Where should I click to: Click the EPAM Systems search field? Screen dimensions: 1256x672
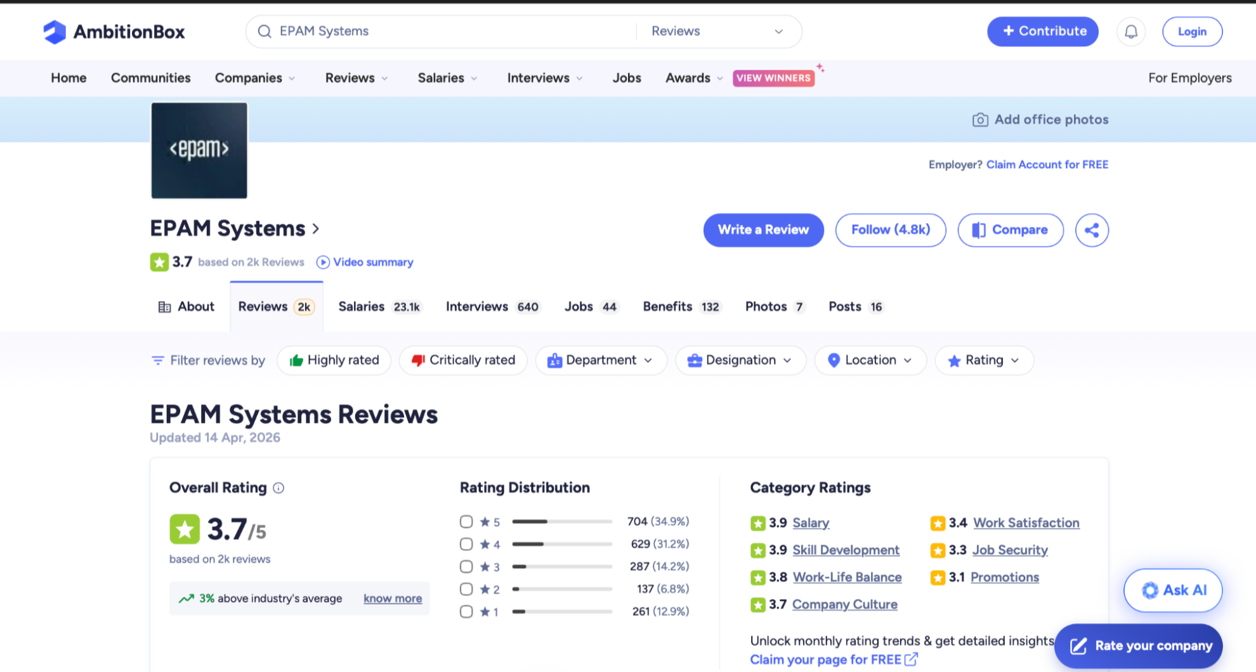coord(444,32)
